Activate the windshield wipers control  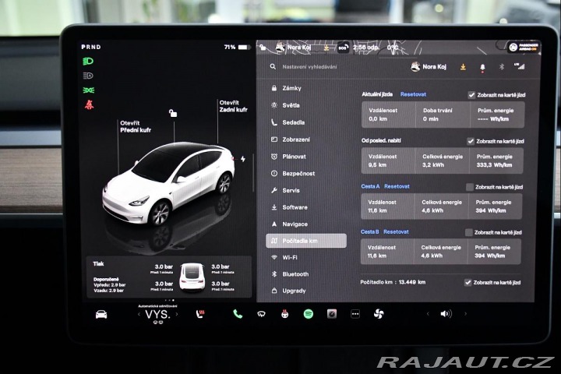pyautogui.click(x=261, y=314)
